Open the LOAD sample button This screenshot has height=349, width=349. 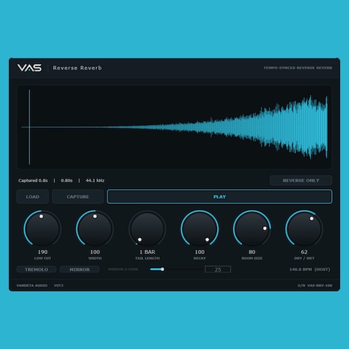coord(33,197)
